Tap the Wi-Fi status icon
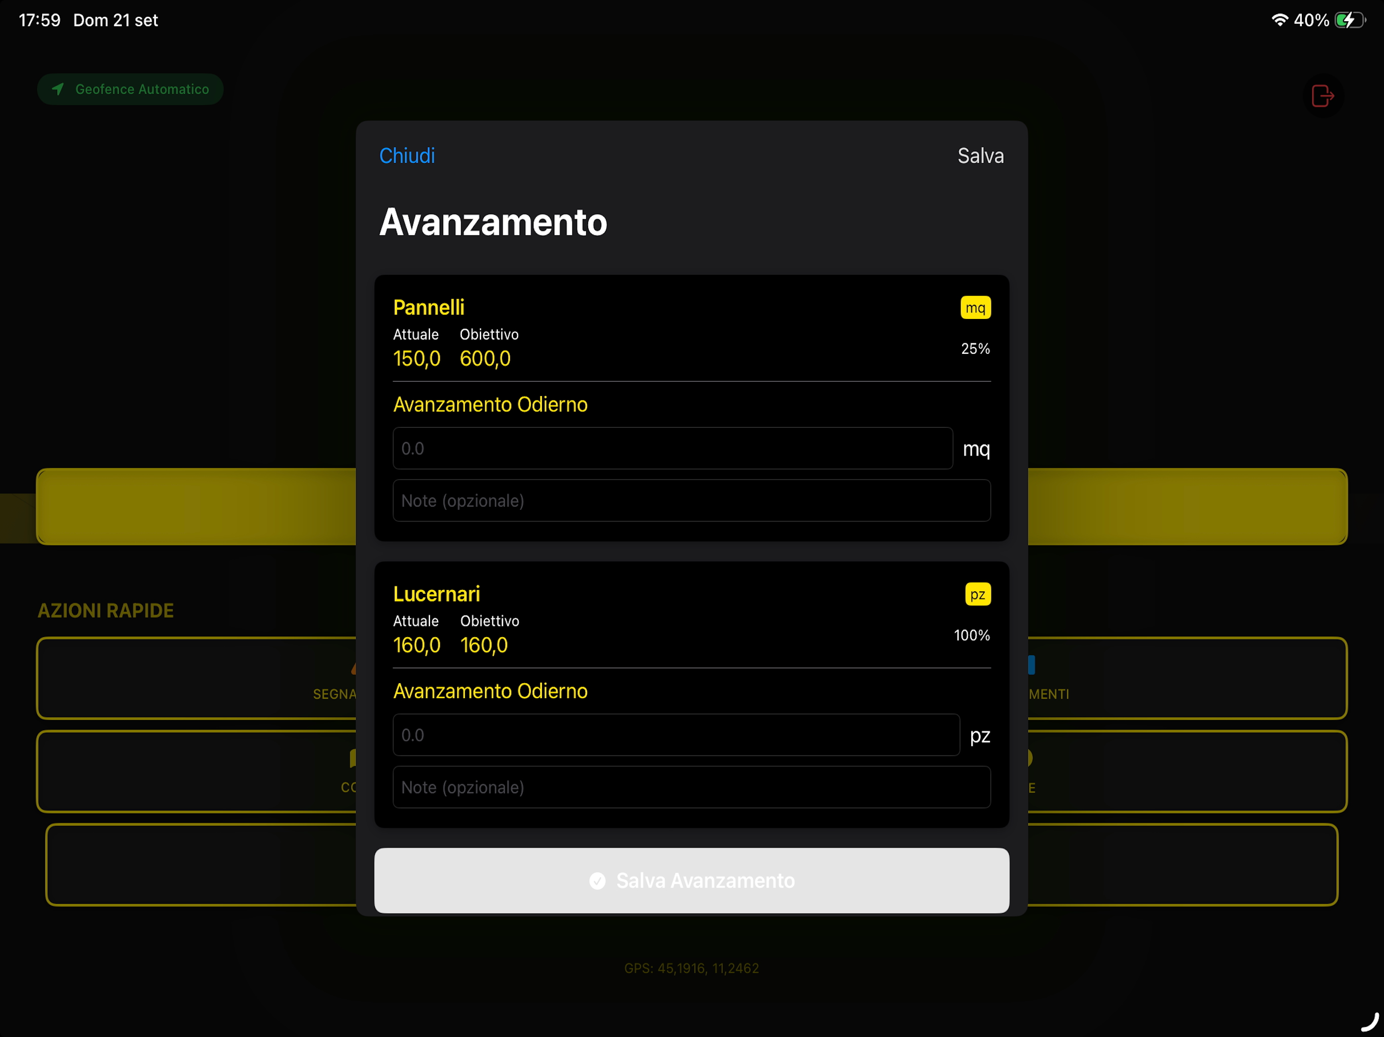Screen dimensions: 1384x1037 (1280, 20)
